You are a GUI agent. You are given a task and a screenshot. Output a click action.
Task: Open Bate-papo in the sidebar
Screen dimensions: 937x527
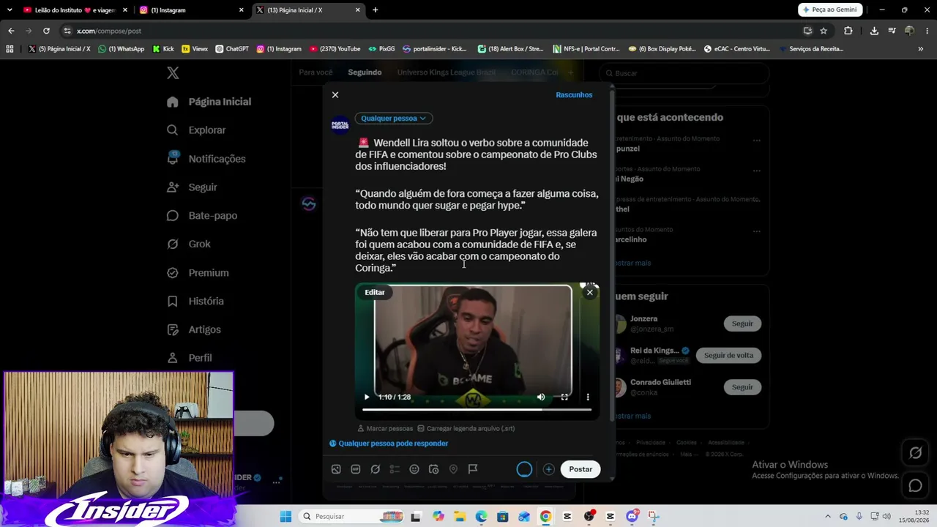click(x=202, y=216)
